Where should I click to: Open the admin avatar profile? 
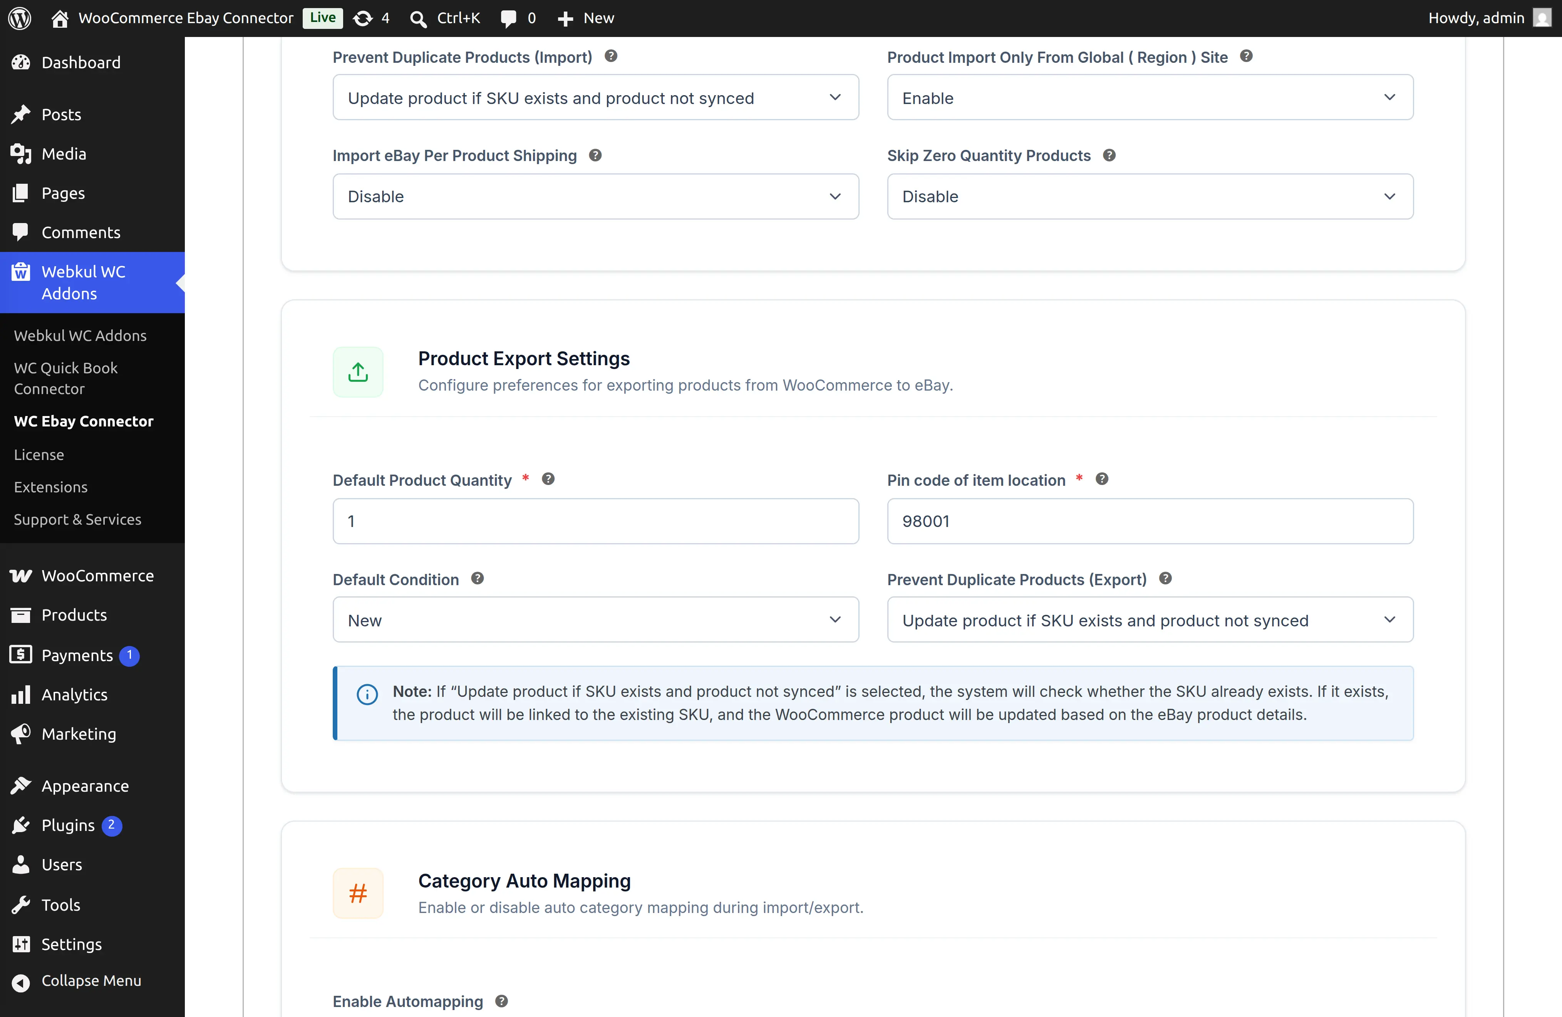tap(1542, 18)
